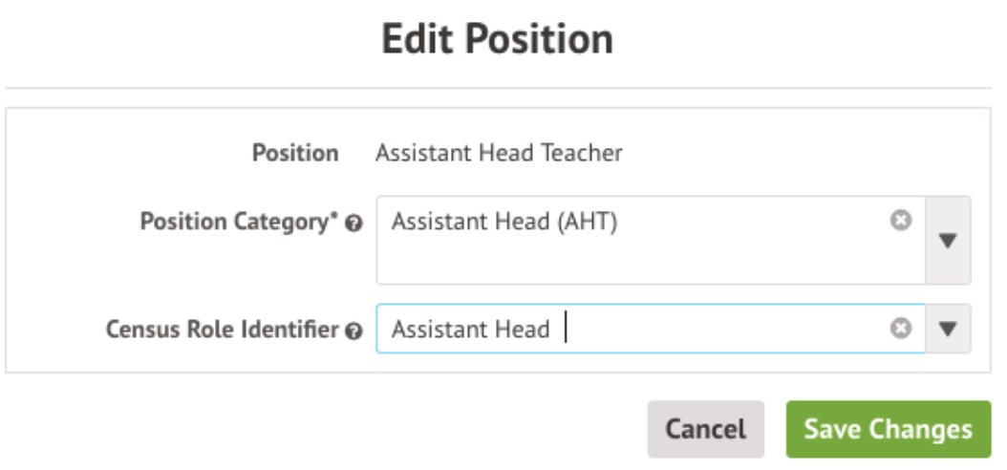Viewport: 1007px width, 470px height.
Task: Click the help icon beside Position Category
Action: 354,224
